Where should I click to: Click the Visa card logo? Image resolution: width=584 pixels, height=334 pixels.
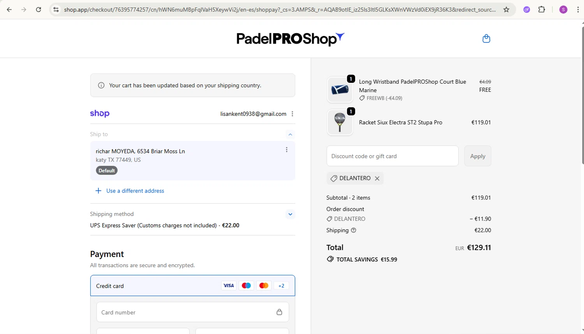229,286
